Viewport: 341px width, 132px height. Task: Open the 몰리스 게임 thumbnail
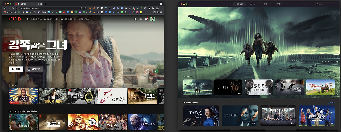pyautogui.click(x=53, y=96)
